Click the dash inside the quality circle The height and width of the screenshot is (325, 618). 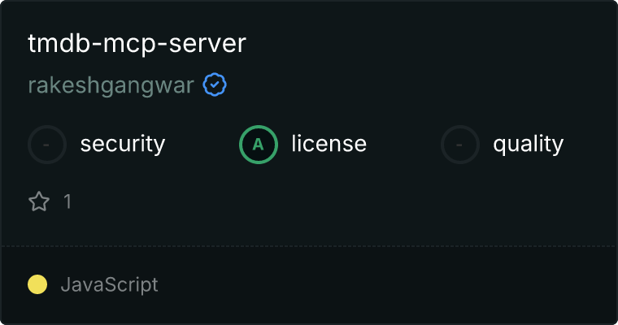tap(459, 145)
